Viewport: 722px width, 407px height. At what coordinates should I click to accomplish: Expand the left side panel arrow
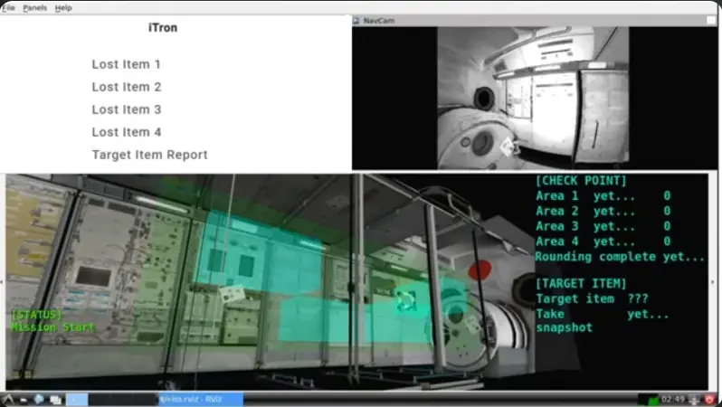point(3,282)
